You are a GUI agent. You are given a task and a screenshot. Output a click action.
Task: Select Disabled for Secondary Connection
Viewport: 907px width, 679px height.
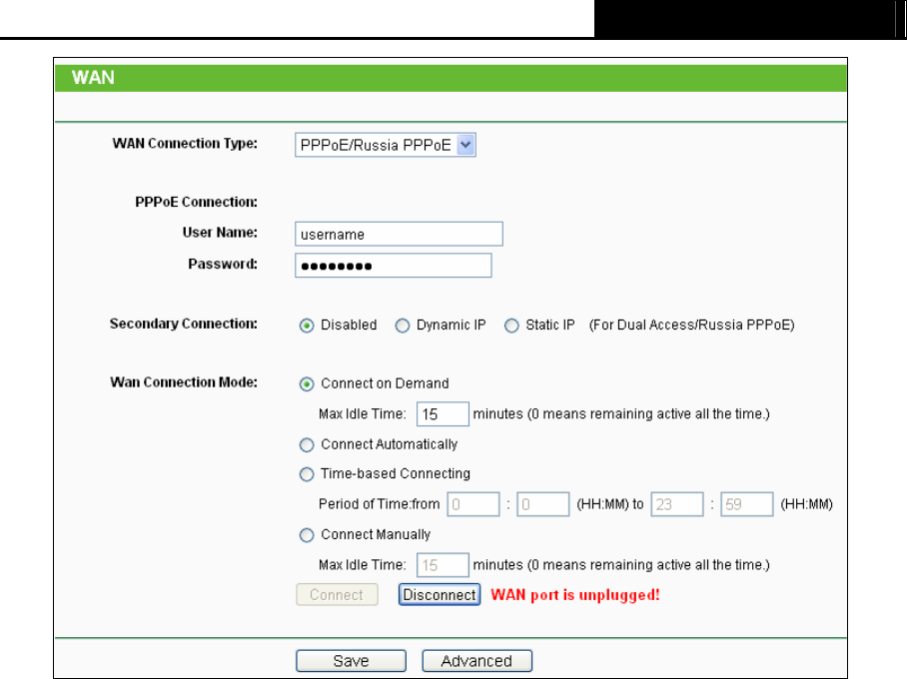point(307,326)
